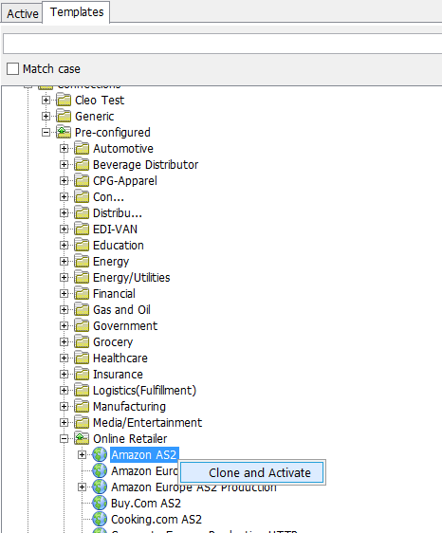
Task: Choose Clone and Activate from context menu
Action: pos(252,472)
